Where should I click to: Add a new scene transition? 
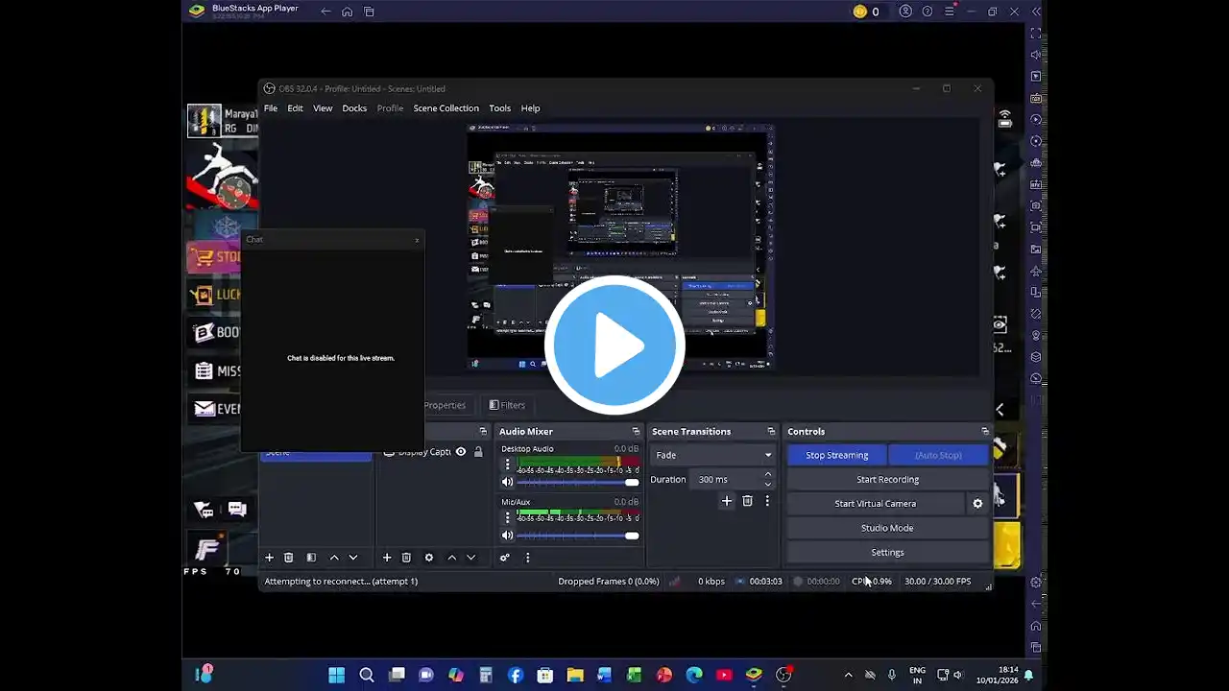727,501
